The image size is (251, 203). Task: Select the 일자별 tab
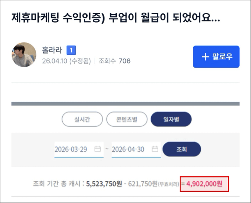[171, 119]
